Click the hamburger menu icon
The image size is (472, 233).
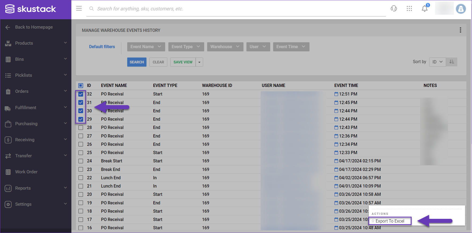[x=79, y=9]
